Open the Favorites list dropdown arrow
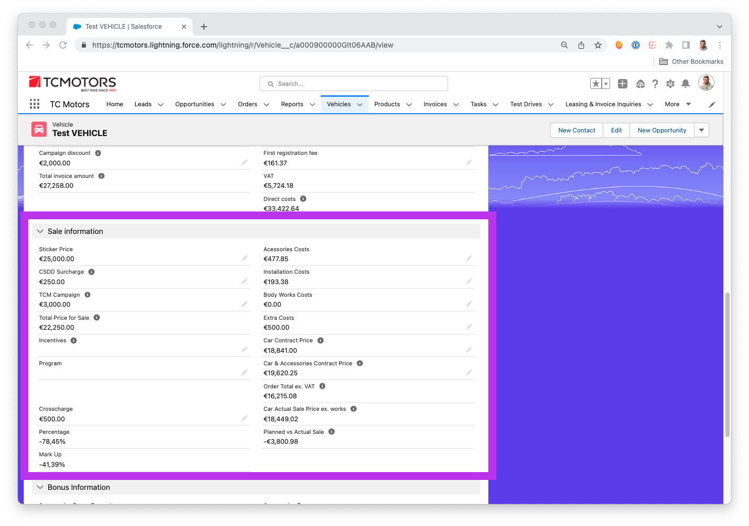The height and width of the screenshot is (526, 749). click(x=606, y=84)
